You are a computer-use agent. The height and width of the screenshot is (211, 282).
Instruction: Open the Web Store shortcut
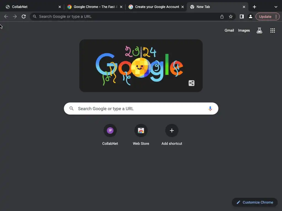(141, 135)
